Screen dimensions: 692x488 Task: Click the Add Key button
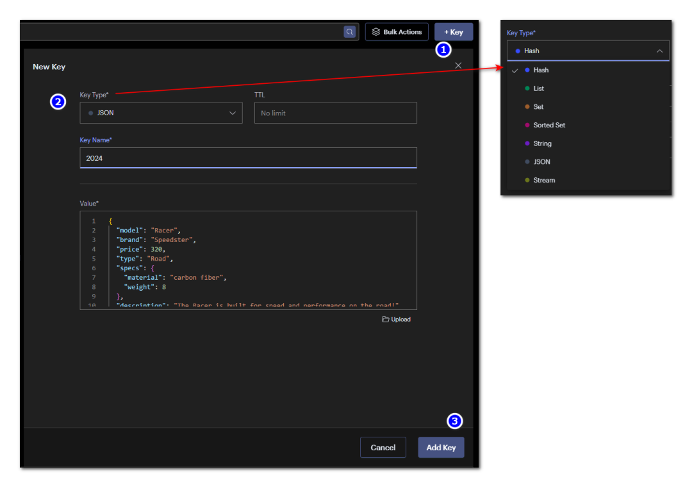441,448
